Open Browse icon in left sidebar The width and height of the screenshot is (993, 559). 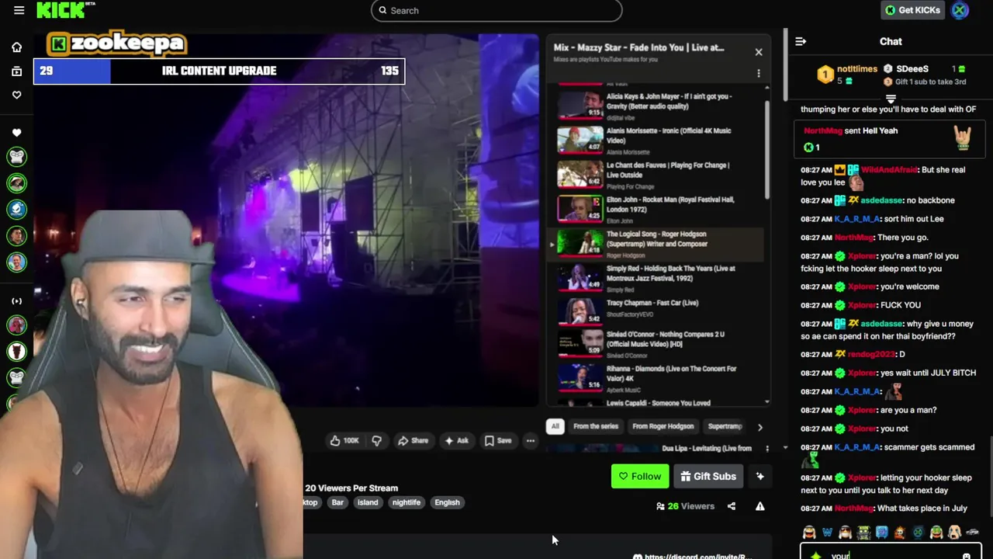click(16, 71)
